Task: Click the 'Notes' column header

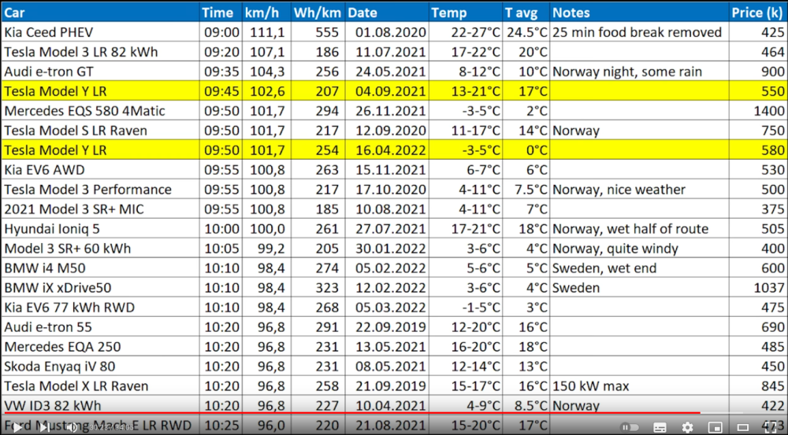Action: (x=639, y=12)
